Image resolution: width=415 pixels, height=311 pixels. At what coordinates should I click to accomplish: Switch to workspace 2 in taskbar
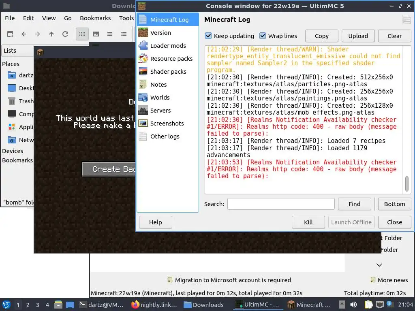point(28,305)
